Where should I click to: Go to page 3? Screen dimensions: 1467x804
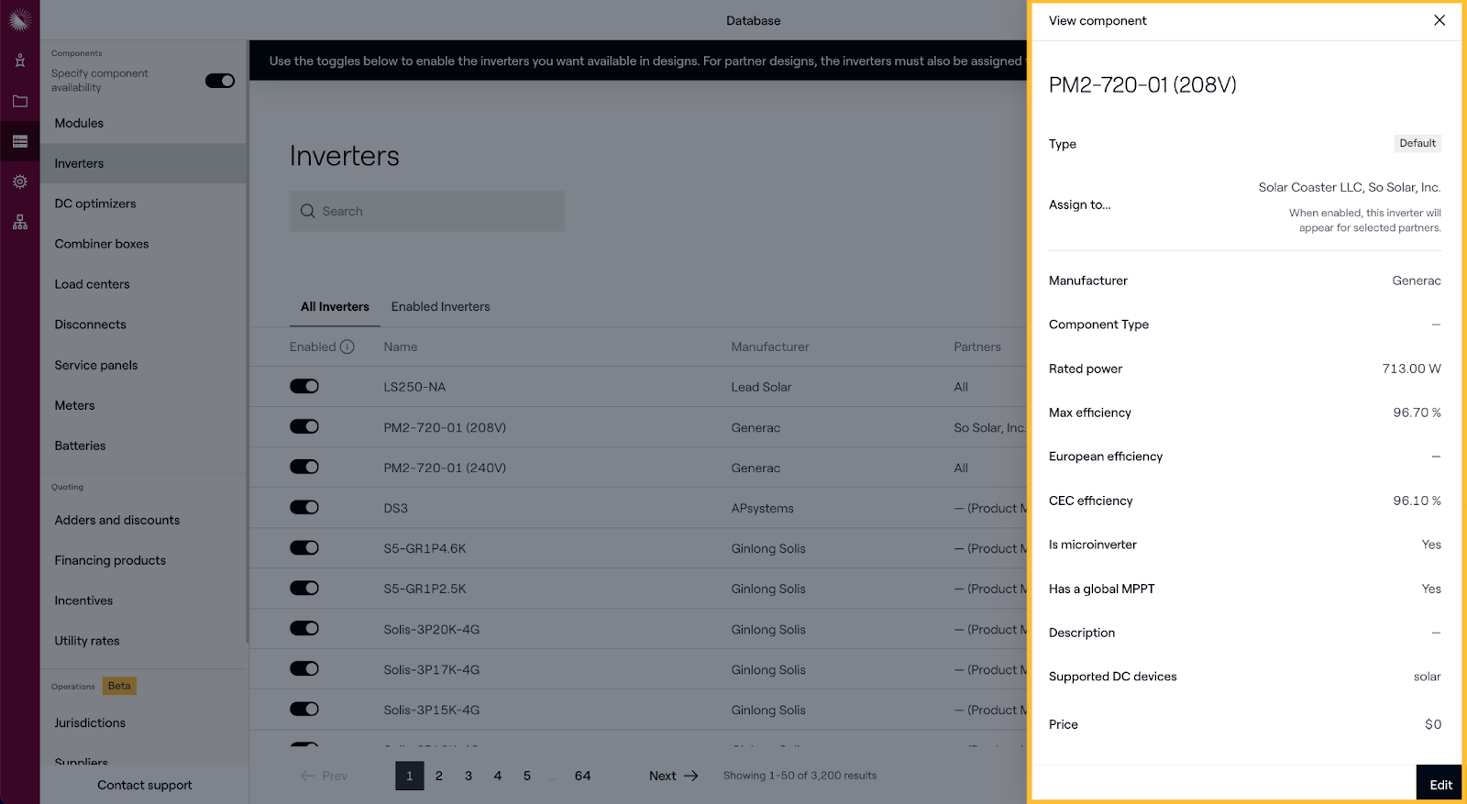[x=469, y=776]
